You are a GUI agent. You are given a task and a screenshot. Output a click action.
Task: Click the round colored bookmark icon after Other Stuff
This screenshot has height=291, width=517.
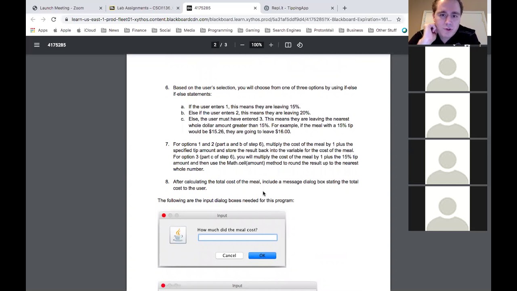404,30
